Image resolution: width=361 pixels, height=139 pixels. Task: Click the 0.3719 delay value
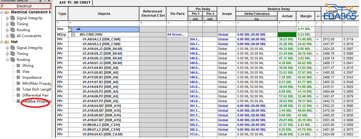pyautogui.click(x=349, y=39)
